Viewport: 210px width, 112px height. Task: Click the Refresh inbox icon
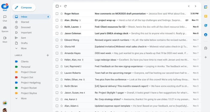pos(65,6)
